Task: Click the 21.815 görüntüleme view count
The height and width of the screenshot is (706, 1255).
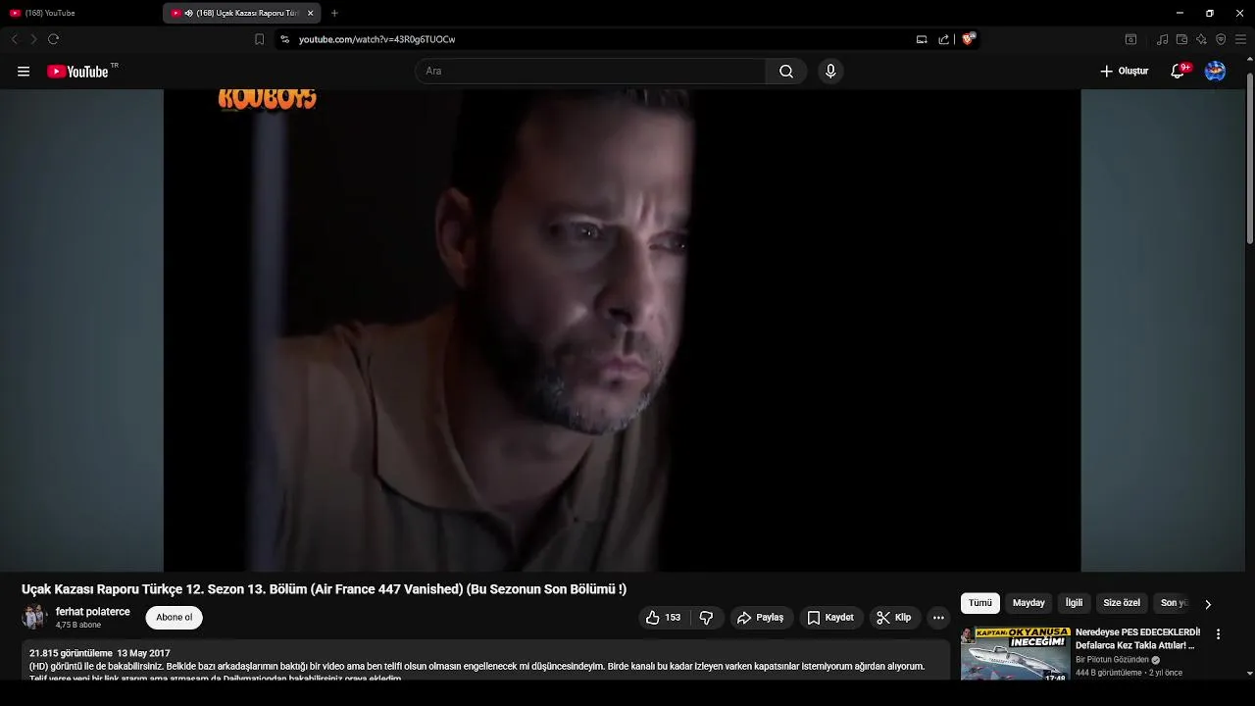Action: pos(71,653)
